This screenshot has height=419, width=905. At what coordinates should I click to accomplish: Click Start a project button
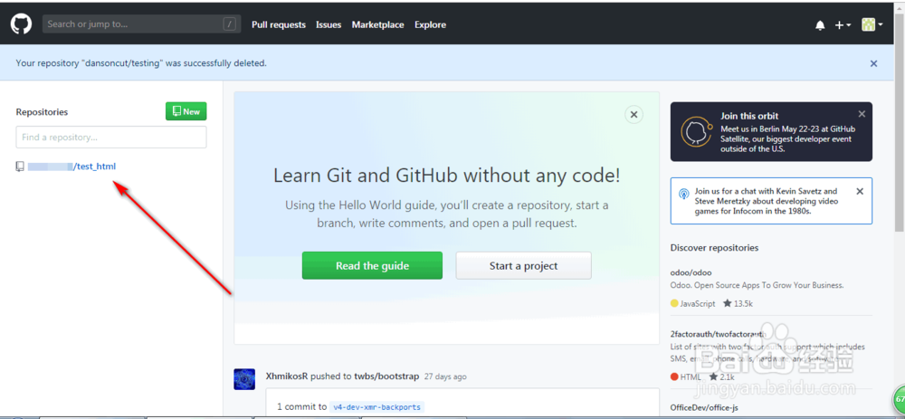tap(523, 265)
